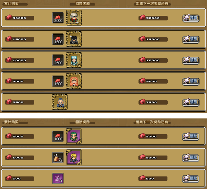
Task: Select the white-haired ninja character portrait
Action: (74, 18)
